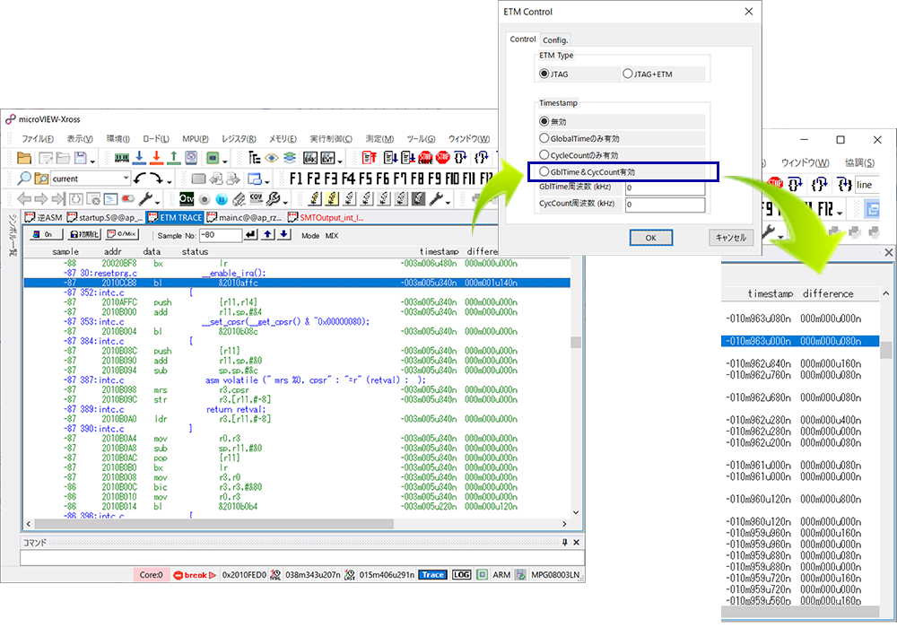This screenshot has height=628, width=897.
Task: Click the green upload arrow icon
Action: tap(174, 158)
